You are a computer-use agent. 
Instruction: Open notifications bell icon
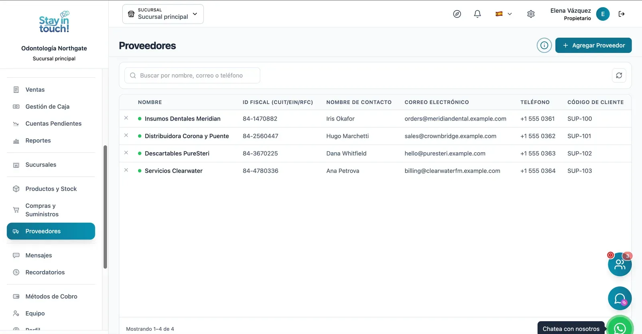tap(477, 14)
